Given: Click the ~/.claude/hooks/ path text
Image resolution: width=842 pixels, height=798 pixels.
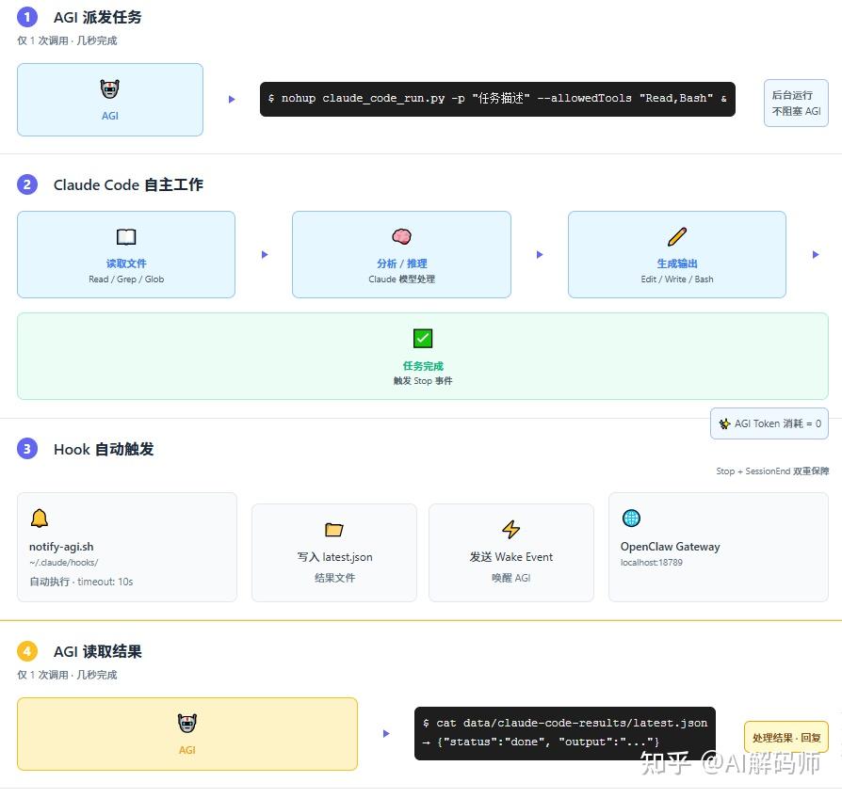Looking at the screenshot, I should click(x=64, y=563).
